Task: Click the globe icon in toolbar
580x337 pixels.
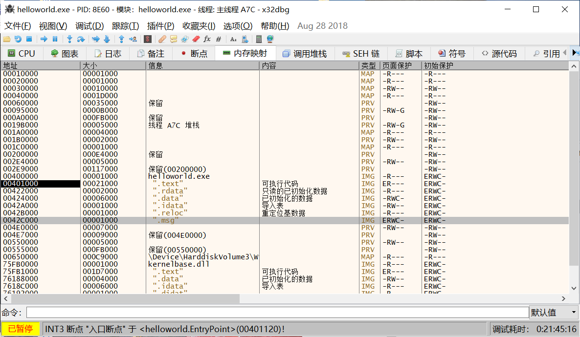Action: 270,39
